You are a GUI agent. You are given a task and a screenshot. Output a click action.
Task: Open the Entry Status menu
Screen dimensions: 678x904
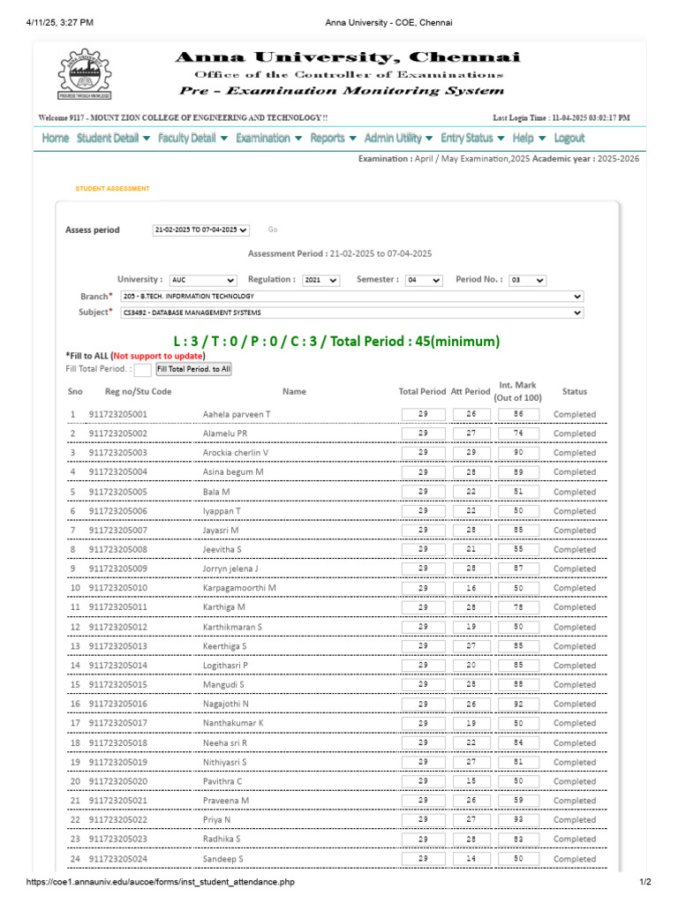(473, 139)
